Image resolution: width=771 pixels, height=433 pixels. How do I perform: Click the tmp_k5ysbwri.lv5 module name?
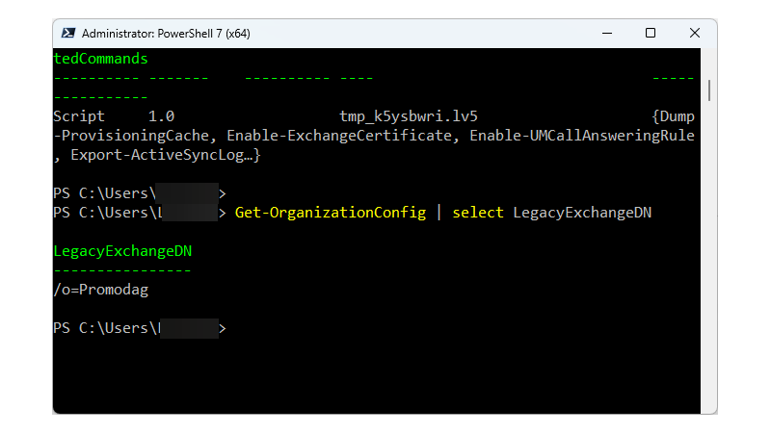click(409, 116)
